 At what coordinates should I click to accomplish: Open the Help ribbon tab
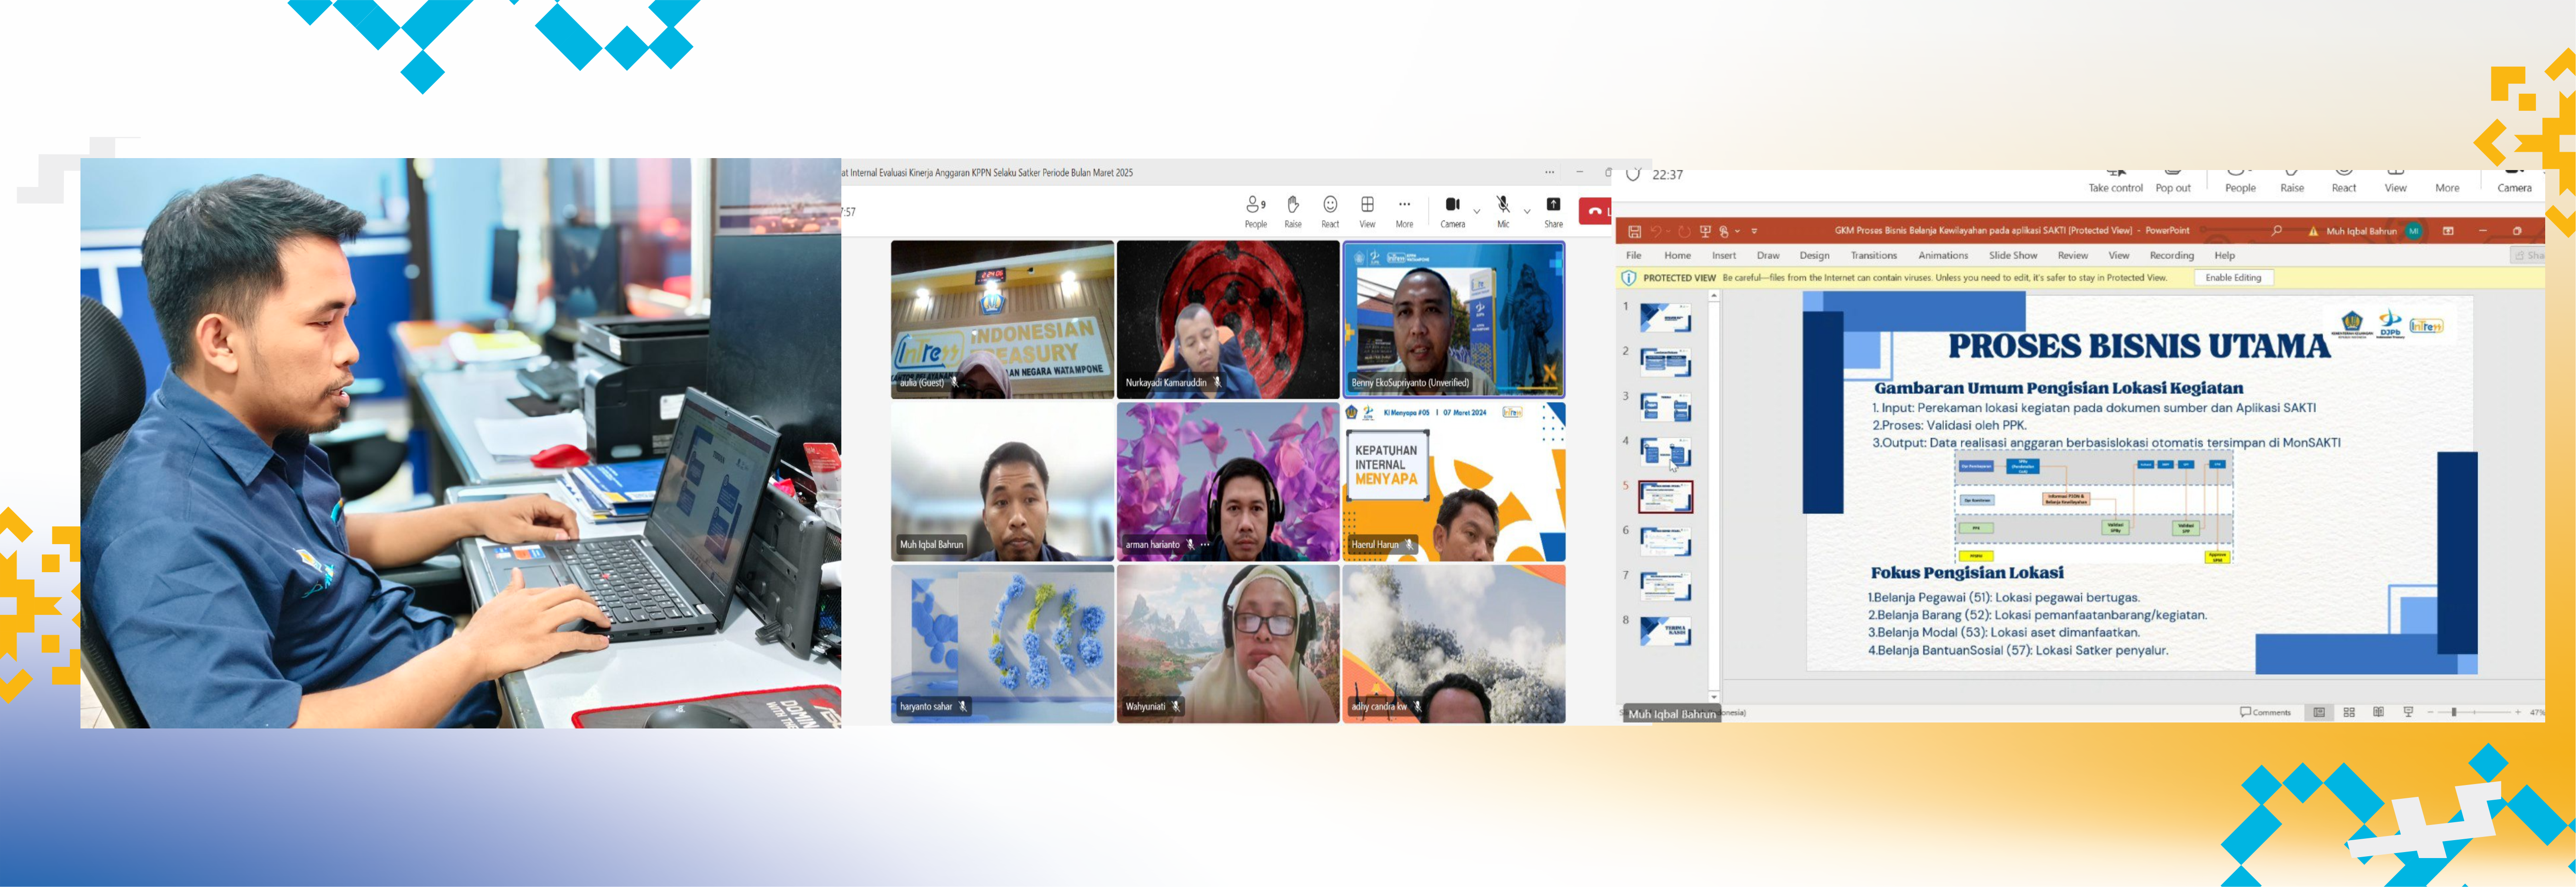[x=2225, y=255]
